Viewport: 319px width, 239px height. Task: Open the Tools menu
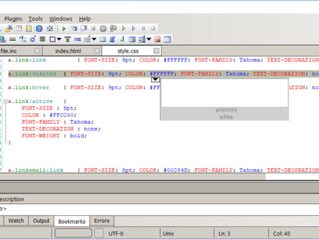(35, 19)
